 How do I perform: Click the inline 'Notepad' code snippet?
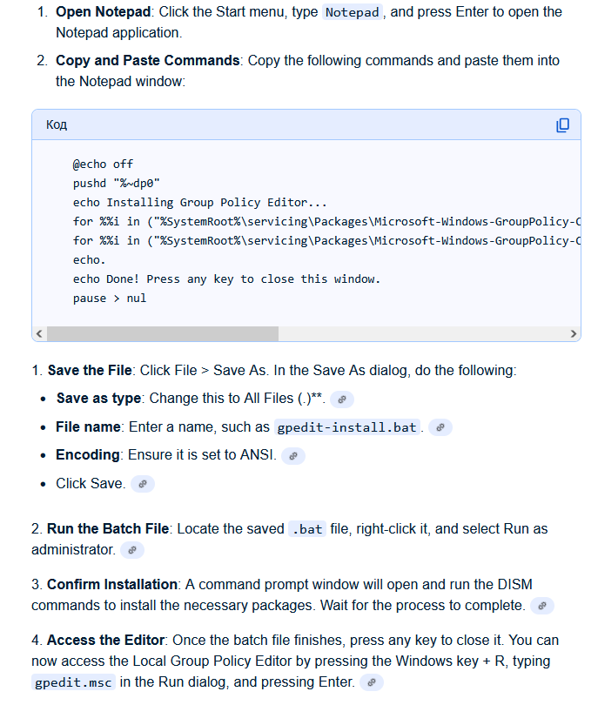click(352, 12)
